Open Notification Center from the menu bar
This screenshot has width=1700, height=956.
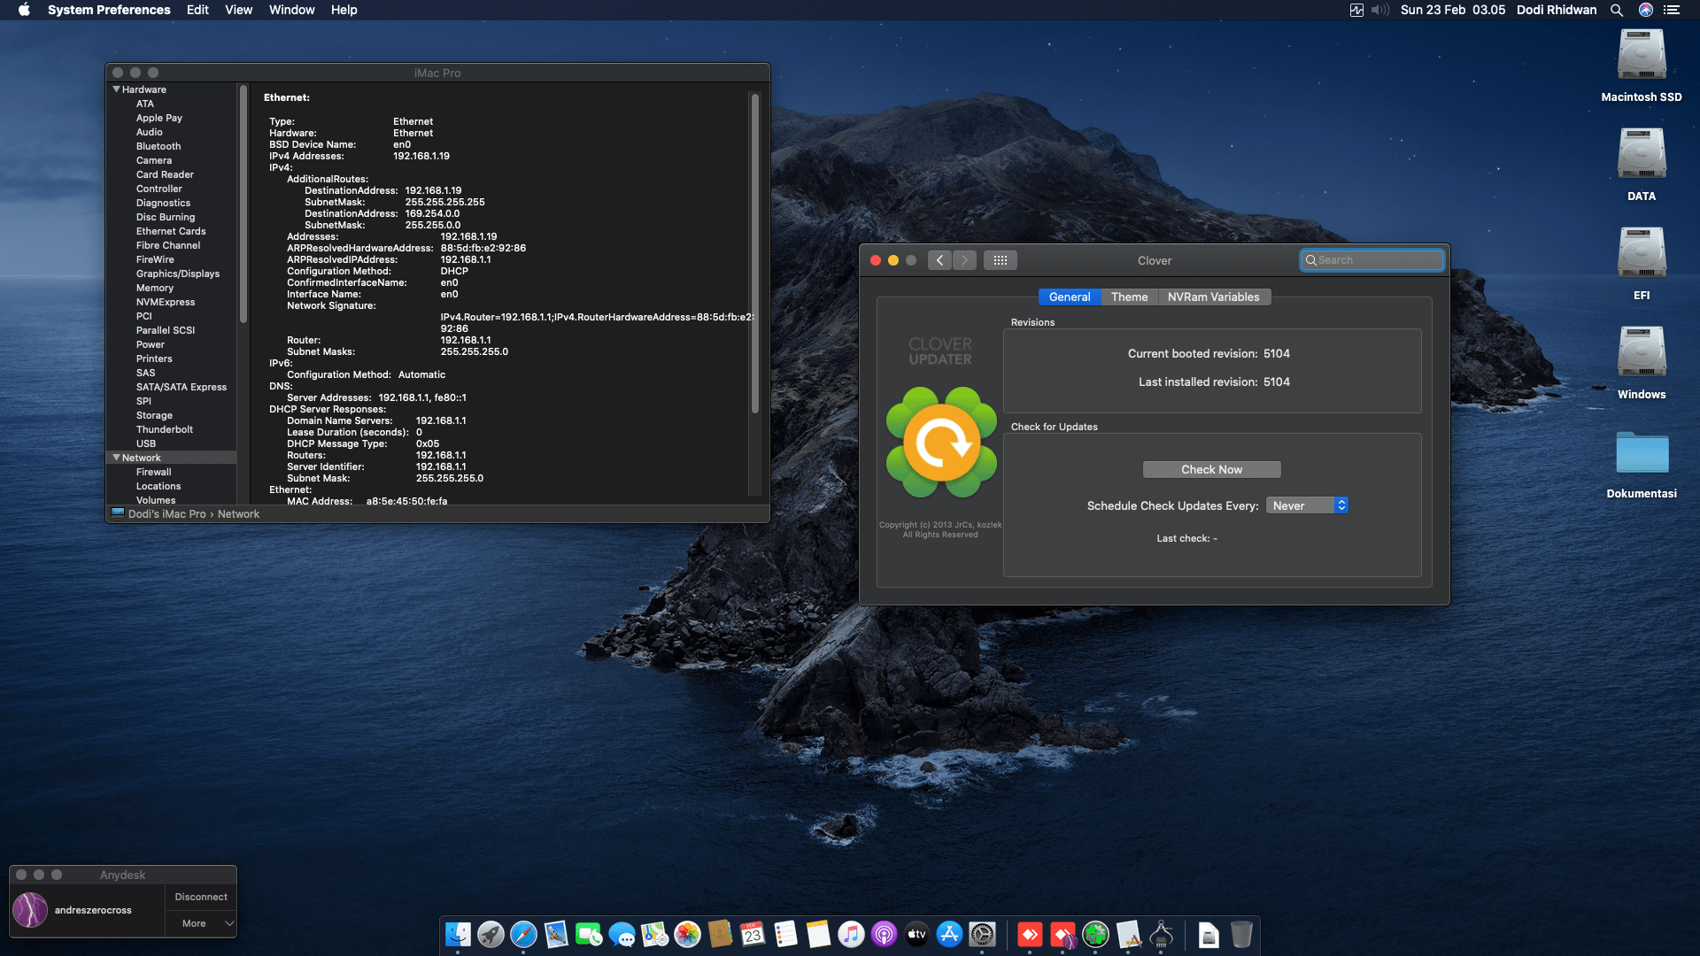pyautogui.click(x=1672, y=10)
